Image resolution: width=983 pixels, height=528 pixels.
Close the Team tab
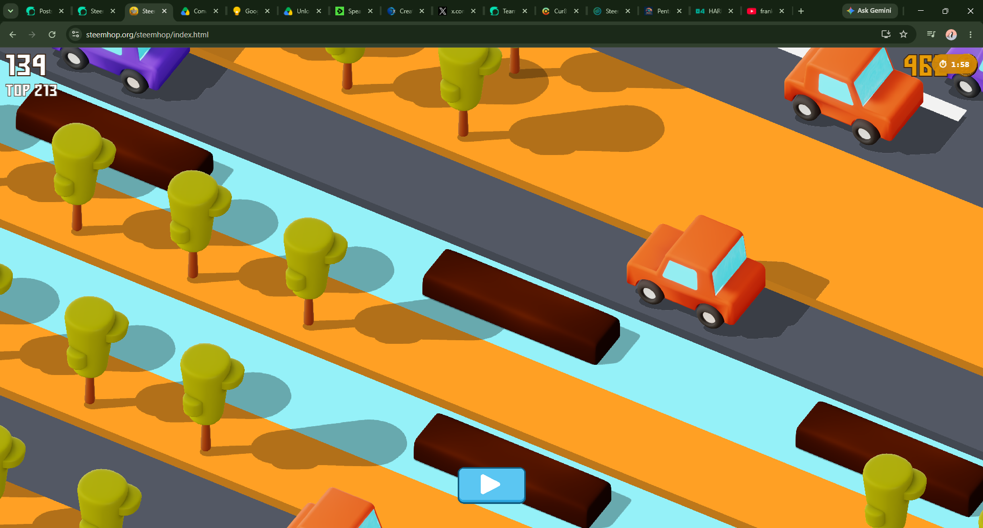tap(525, 11)
